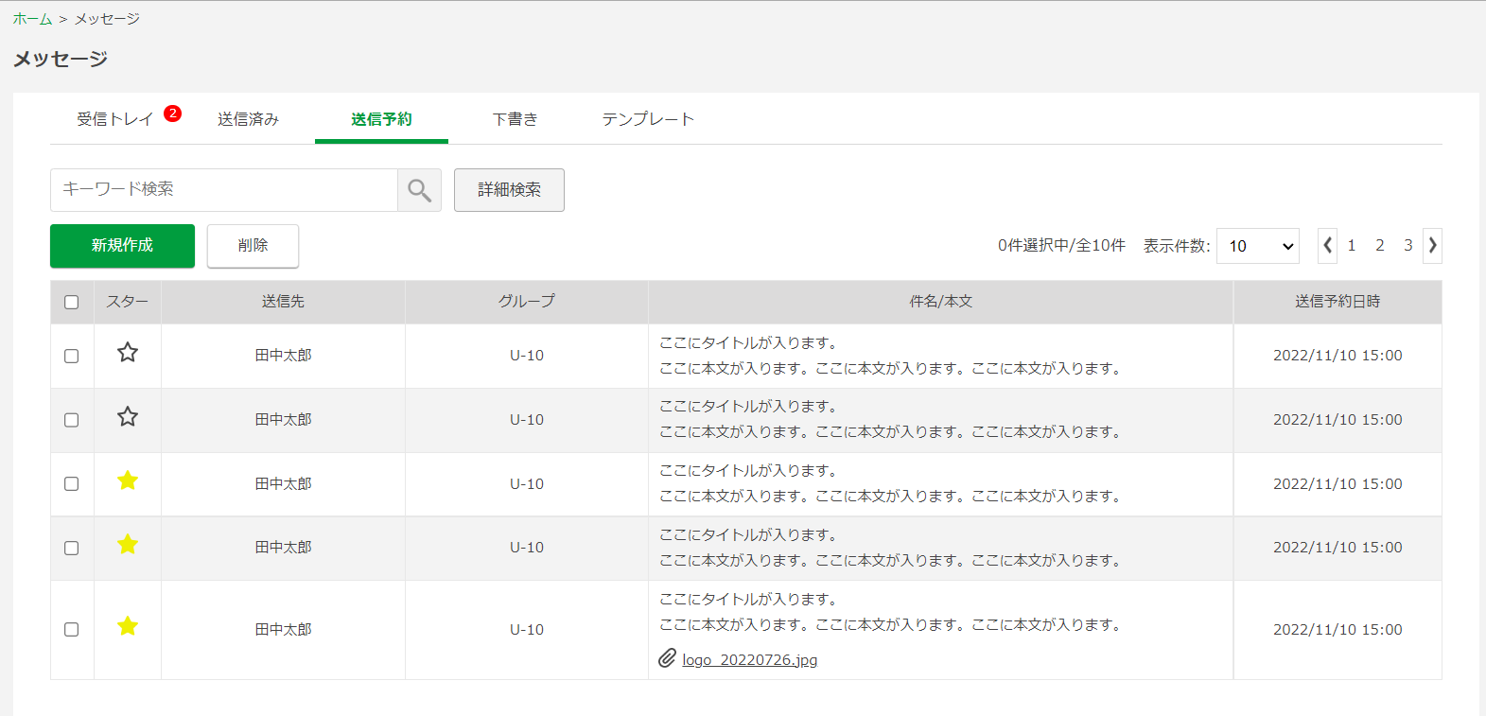Click U-10 group in the second row
The image size is (1486, 716).
tap(527, 420)
